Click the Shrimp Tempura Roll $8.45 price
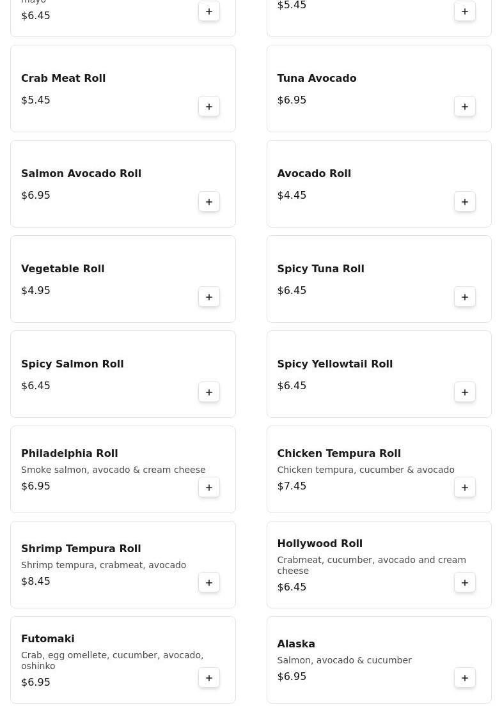This screenshot has width=502, height=710. 36,581
